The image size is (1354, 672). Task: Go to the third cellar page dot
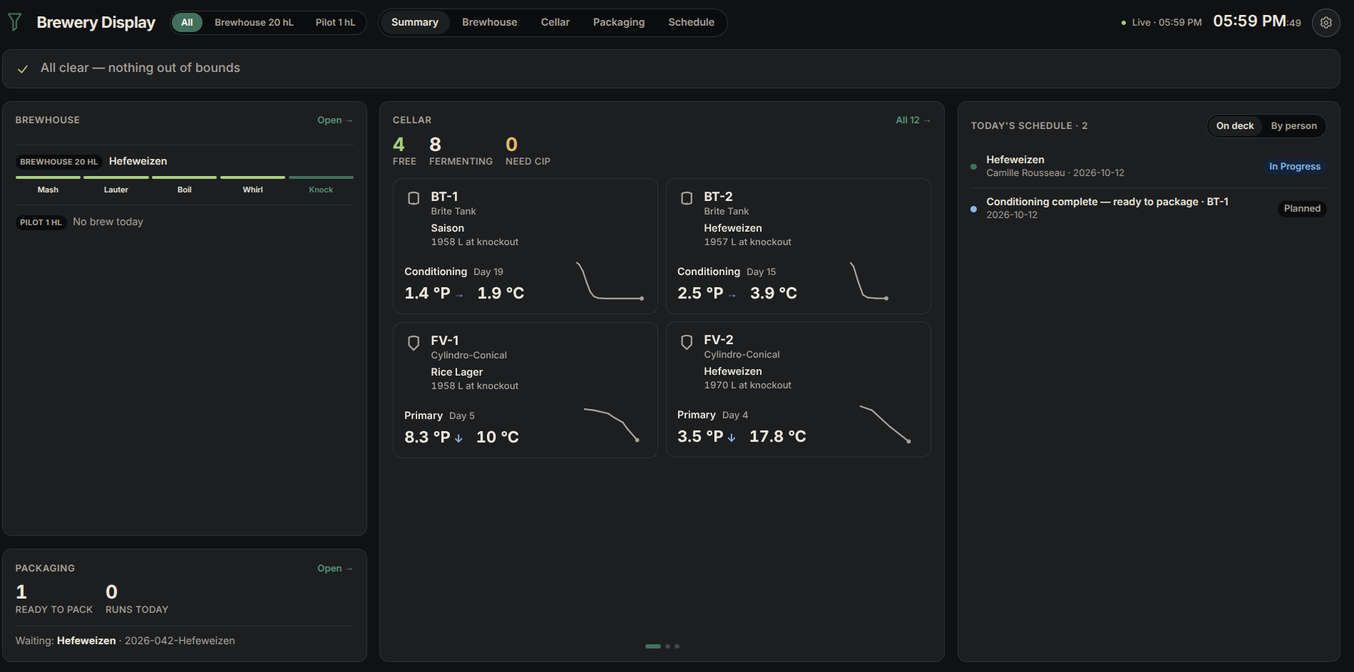coord(677,646)
